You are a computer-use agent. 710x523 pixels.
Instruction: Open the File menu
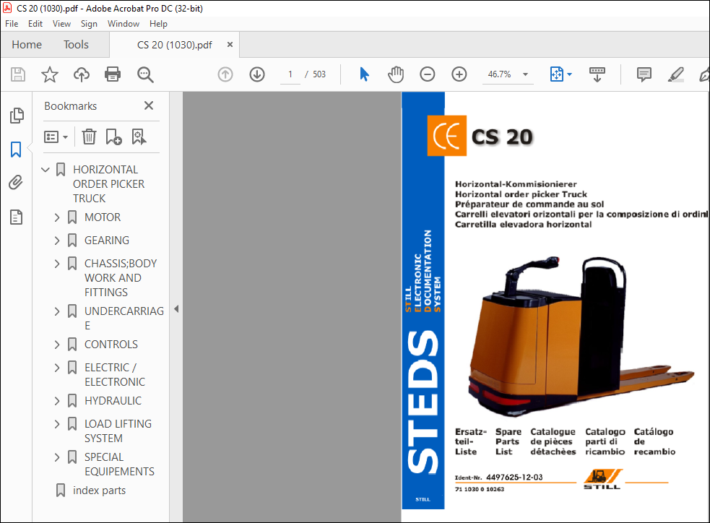12,24
